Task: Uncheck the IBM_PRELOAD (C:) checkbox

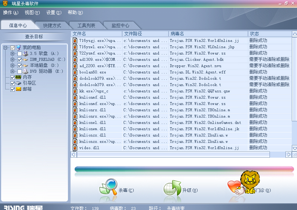Action: coord(20,60)
